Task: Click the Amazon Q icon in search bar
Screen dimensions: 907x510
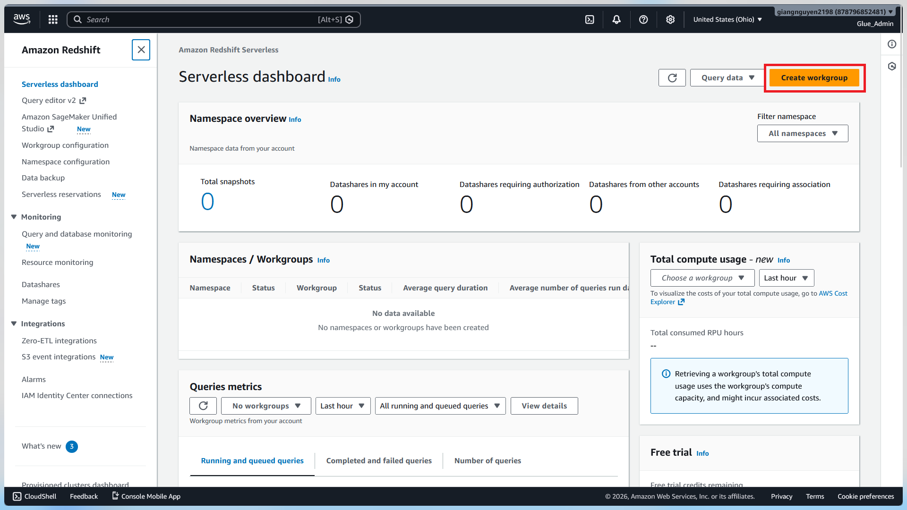Action: tap(350, 19)
